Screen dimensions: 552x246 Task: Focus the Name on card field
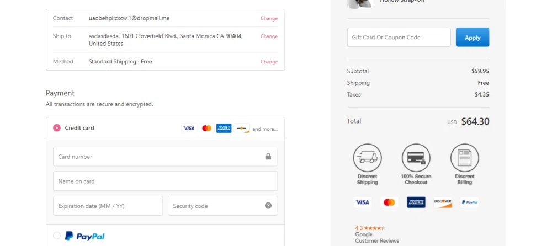click(166, 181)
